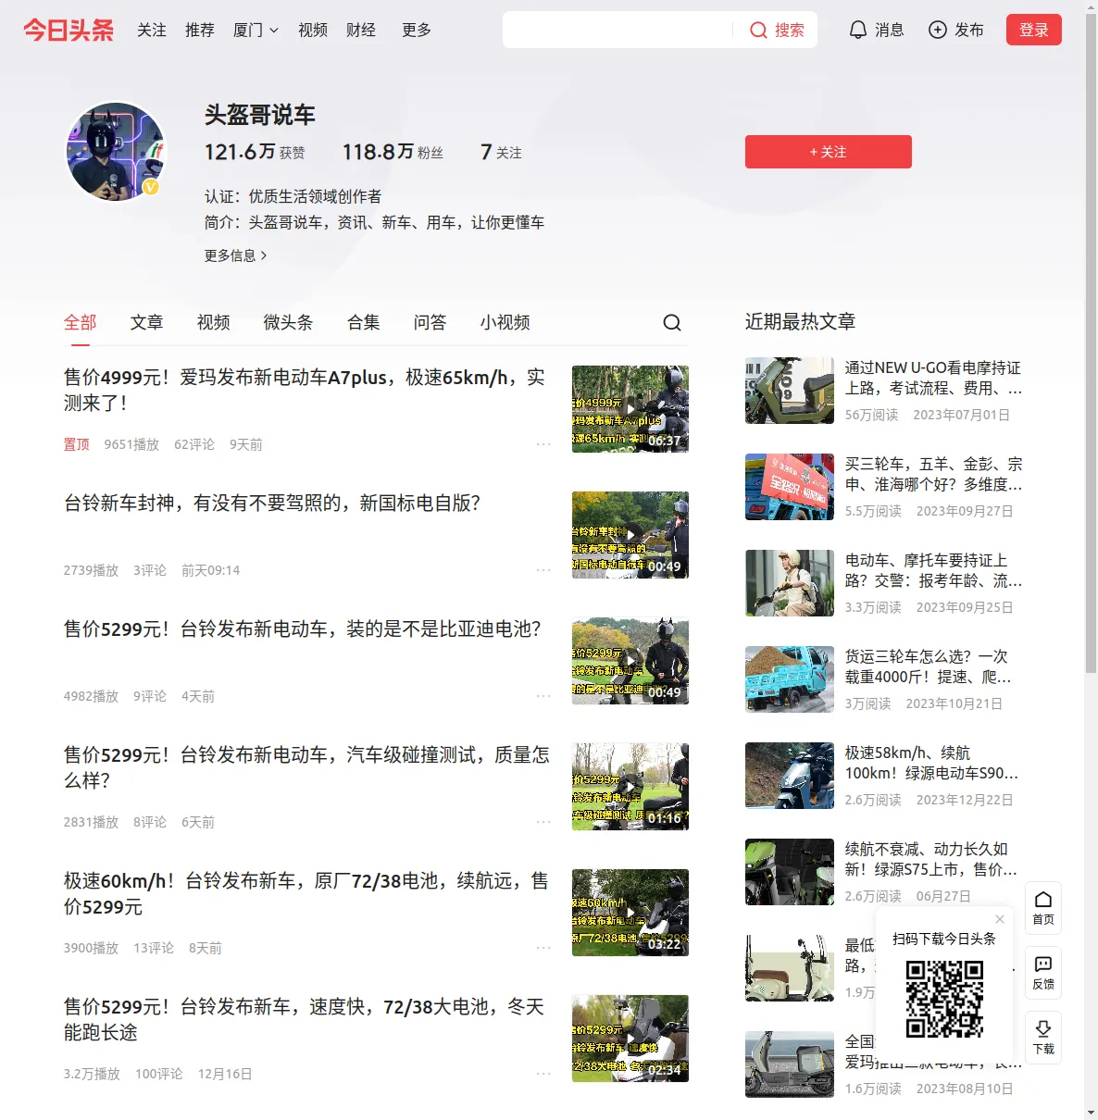Follow 头盔哥说车 with the + 关注 button
The image size is (1098, 1120).
[x=829, y=152]
